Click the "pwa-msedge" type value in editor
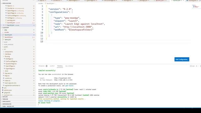The height and width of the screenshot is (113, 201). click(x=72, y=18)
